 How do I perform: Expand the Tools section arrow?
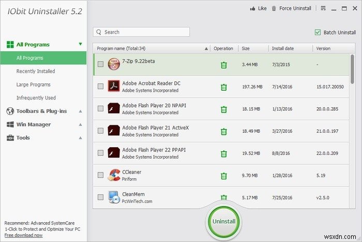(80, 138)
